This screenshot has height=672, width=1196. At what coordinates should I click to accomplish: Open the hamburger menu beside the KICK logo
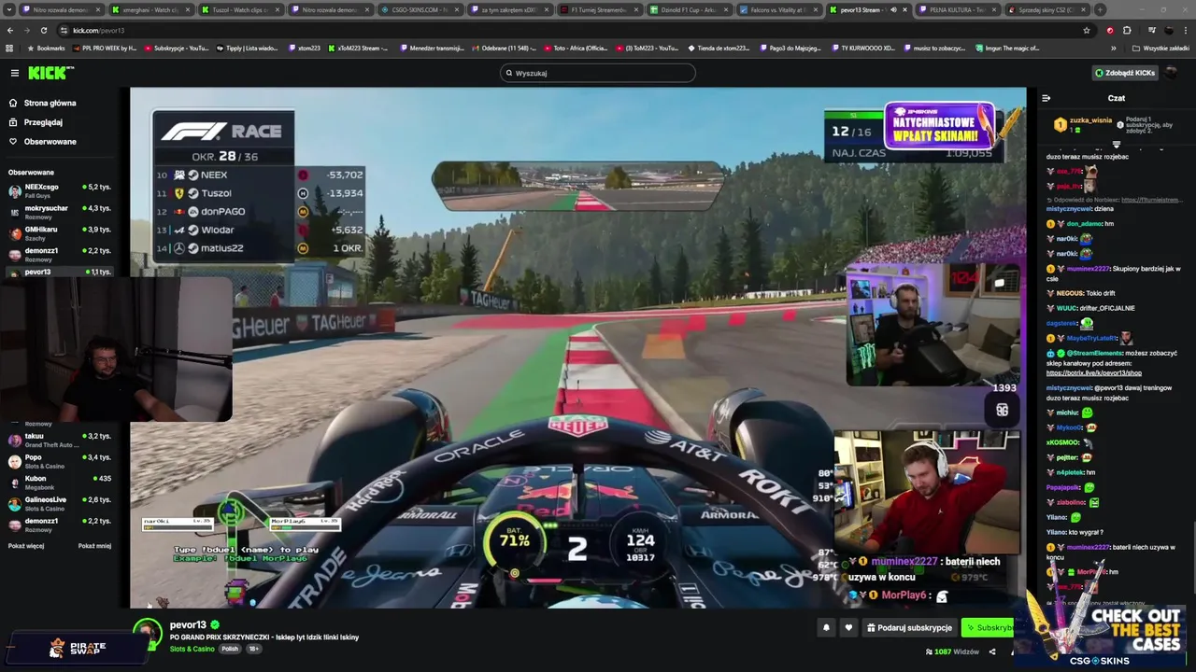tap(14, 73)
